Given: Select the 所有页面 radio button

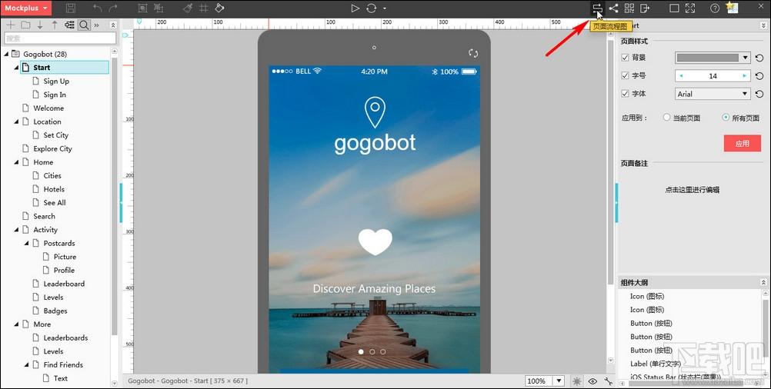Looking at the screenshot, I should click(726, 118).
